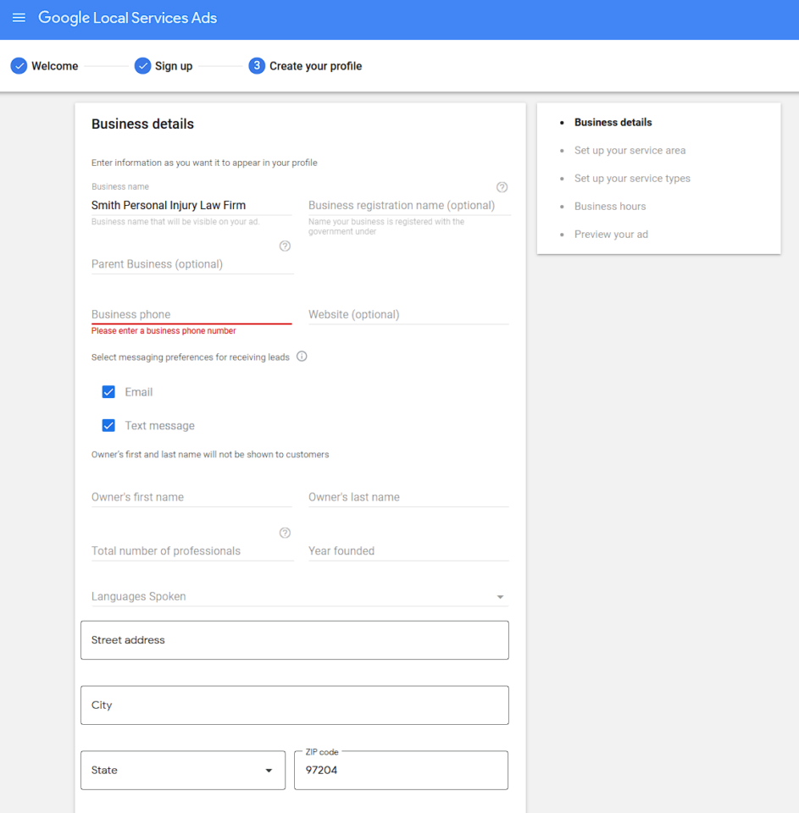This screenshot has height=813, width=799.
Task: Click help icon beside Business registration name
Action: tap(502, 187)
